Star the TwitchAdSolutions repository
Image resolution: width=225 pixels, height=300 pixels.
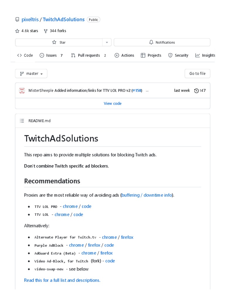pos(59,42)
